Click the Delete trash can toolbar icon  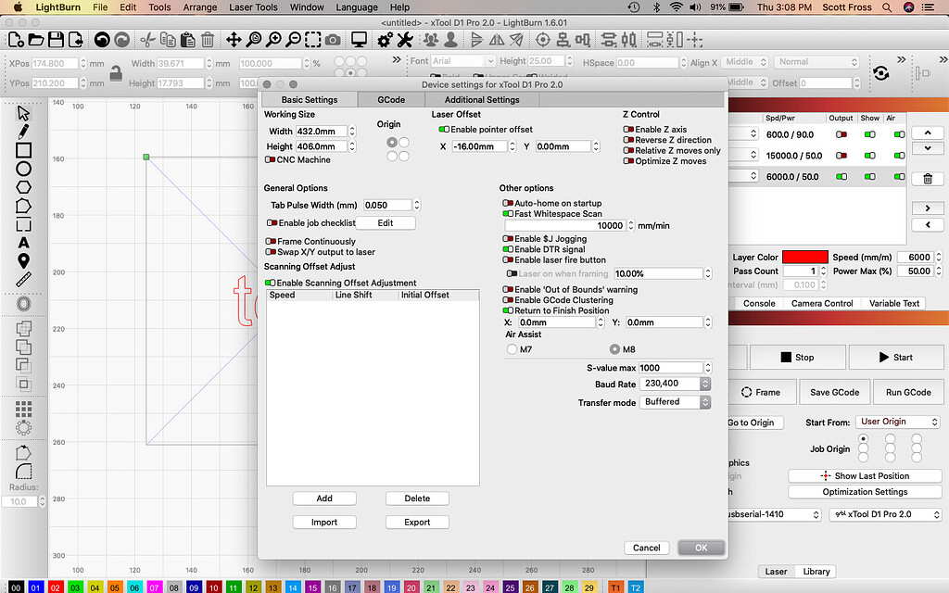click(x=208, y=40)
